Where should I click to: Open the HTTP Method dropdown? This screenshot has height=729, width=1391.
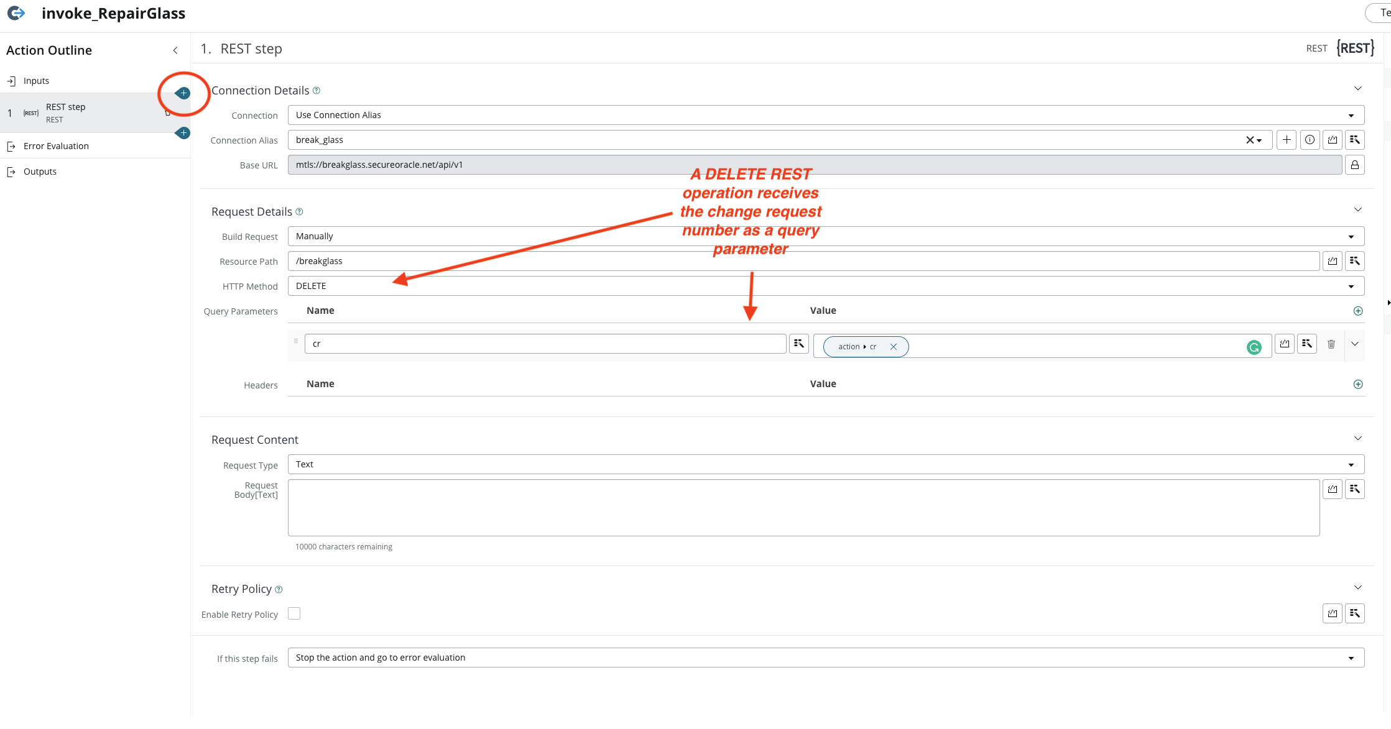tap(826, 286)
